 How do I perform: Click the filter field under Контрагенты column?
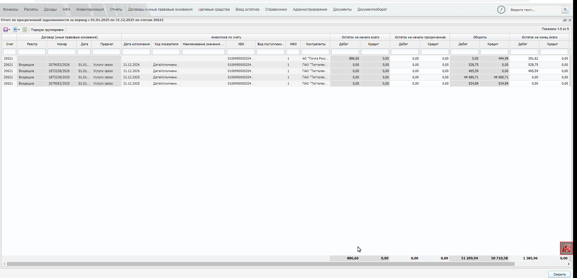coord(315,52)
